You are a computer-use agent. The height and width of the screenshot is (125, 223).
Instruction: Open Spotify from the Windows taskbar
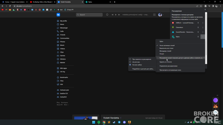point(99,122)
